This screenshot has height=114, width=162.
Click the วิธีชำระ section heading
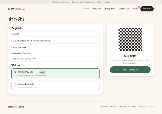click(x=16, y=65)
